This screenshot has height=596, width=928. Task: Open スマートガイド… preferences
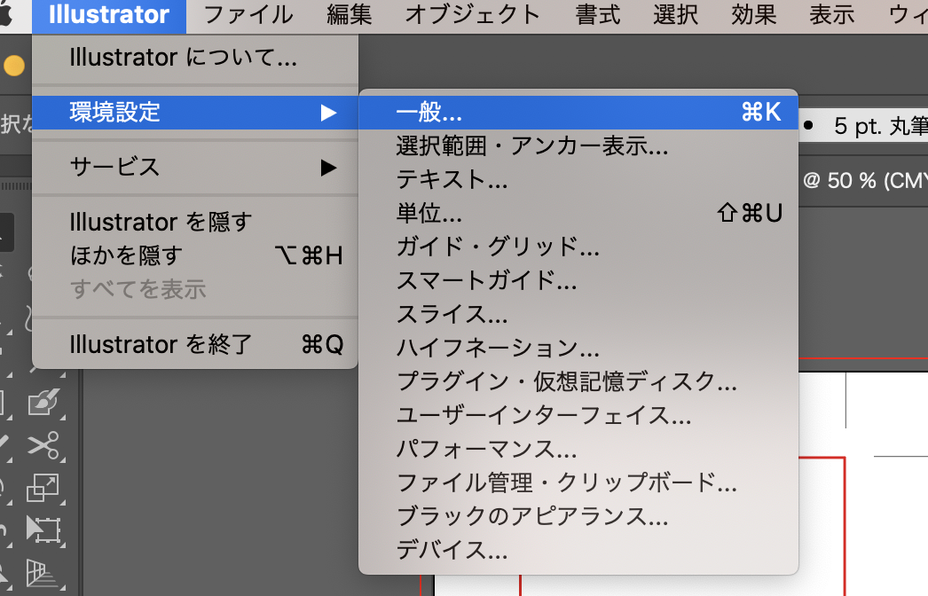tap(578, 280)
